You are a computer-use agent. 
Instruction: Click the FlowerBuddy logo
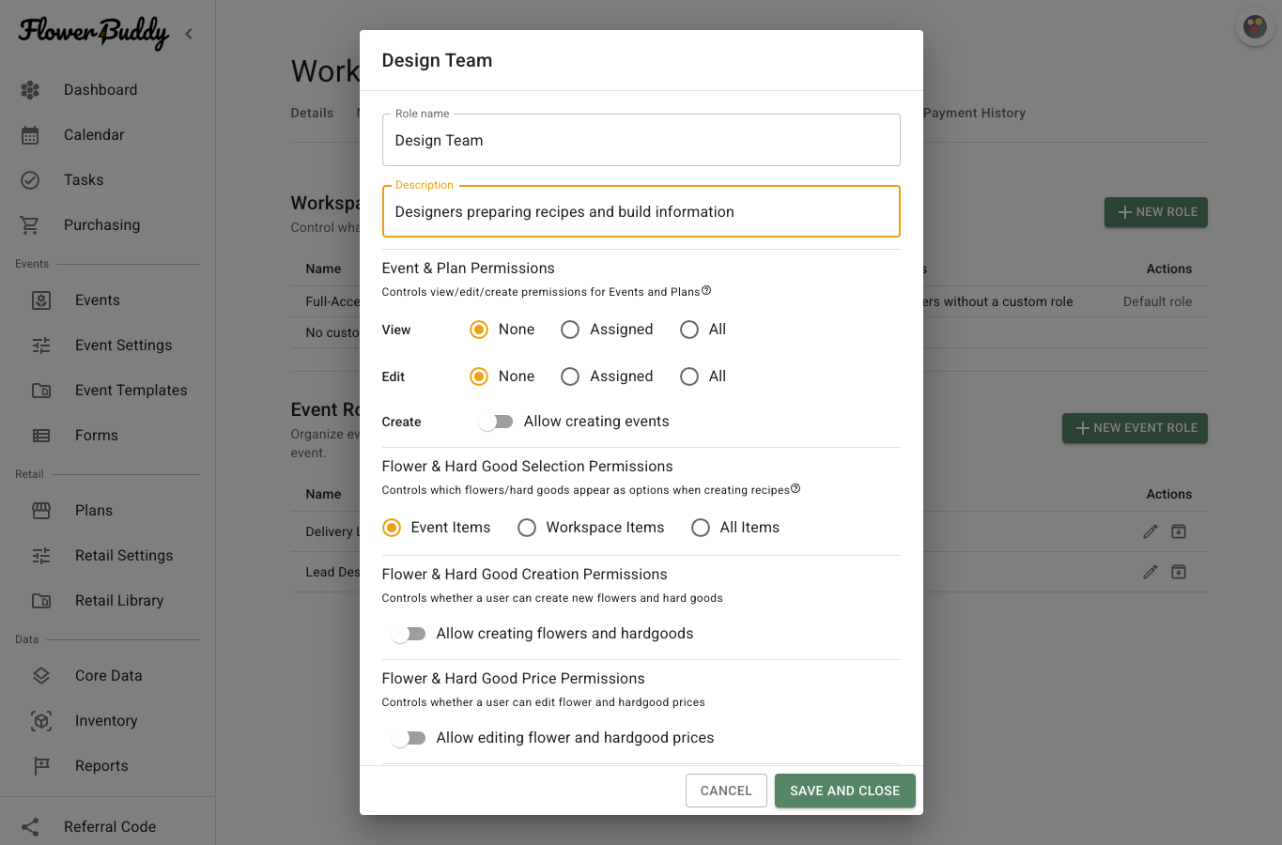94,33
